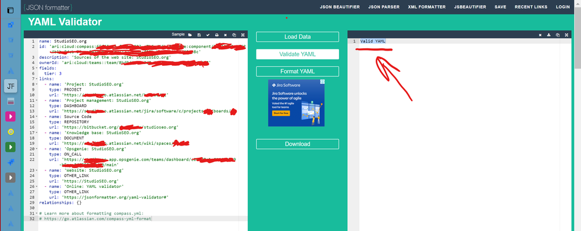Screen dimensions: 581x231
Task: Copy output pane contents to clipboard
Action: (x=558, y=35)
